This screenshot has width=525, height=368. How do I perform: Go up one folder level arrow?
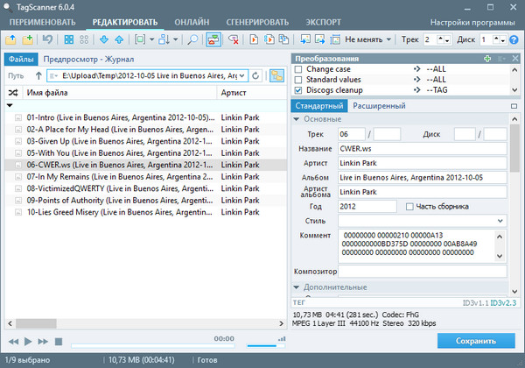38,76
